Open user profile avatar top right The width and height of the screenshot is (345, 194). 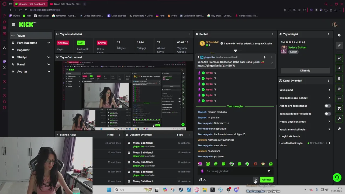335,25
